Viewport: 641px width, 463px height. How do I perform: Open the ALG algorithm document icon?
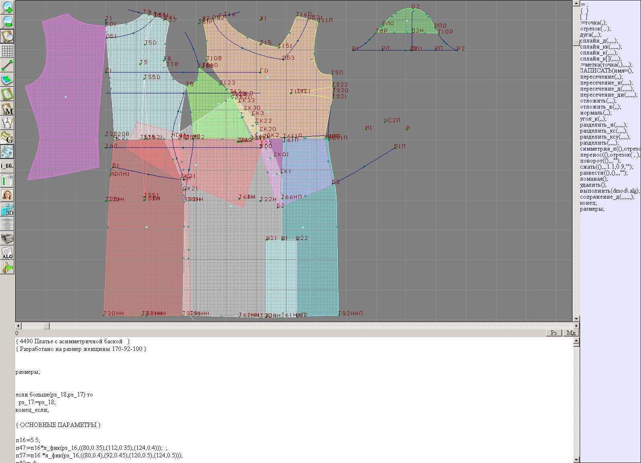[x=7, y=253]
